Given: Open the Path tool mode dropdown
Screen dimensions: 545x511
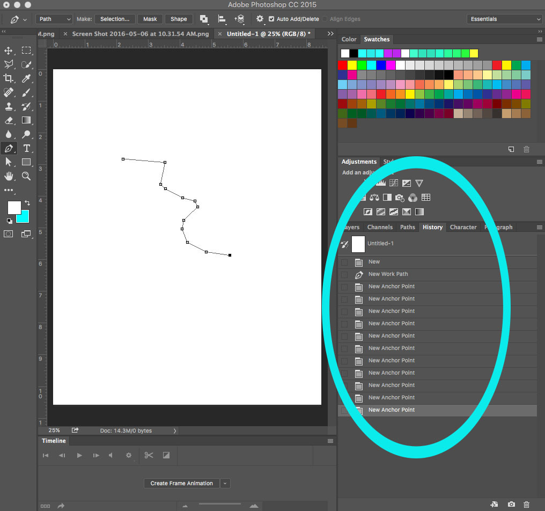Looking at the screenshot, I should coord(54,19).
